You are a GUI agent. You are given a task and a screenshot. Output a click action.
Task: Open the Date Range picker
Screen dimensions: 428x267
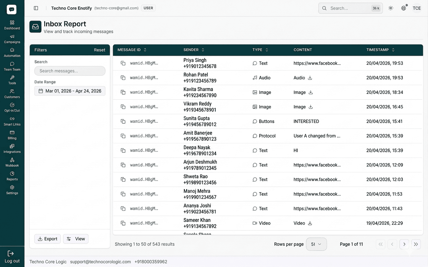pos(70,91)
